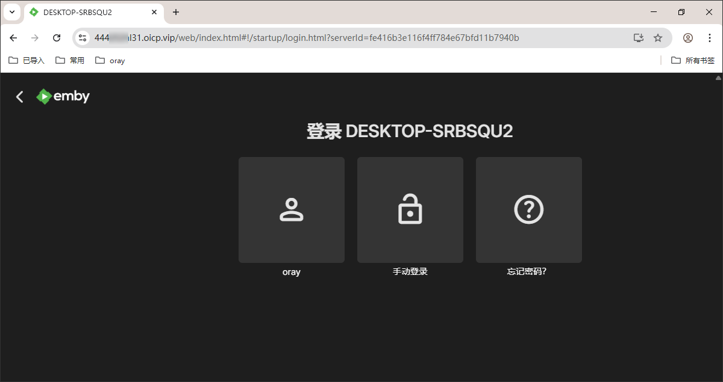Open the forgot password card (忘记密码?)
This screenshot has width=723, height=382.
tap(529, 210)
